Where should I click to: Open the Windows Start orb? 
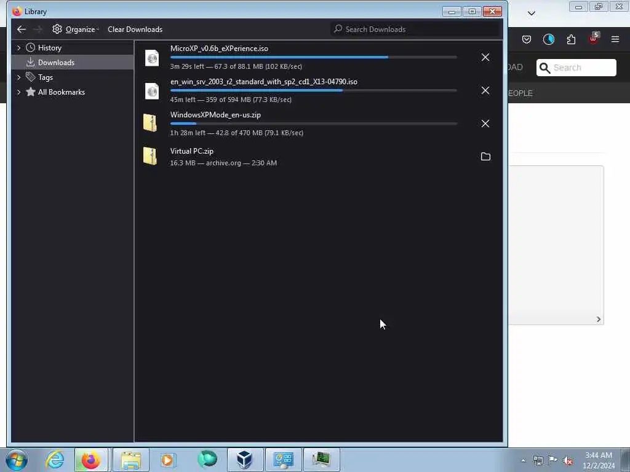point(17,460)
